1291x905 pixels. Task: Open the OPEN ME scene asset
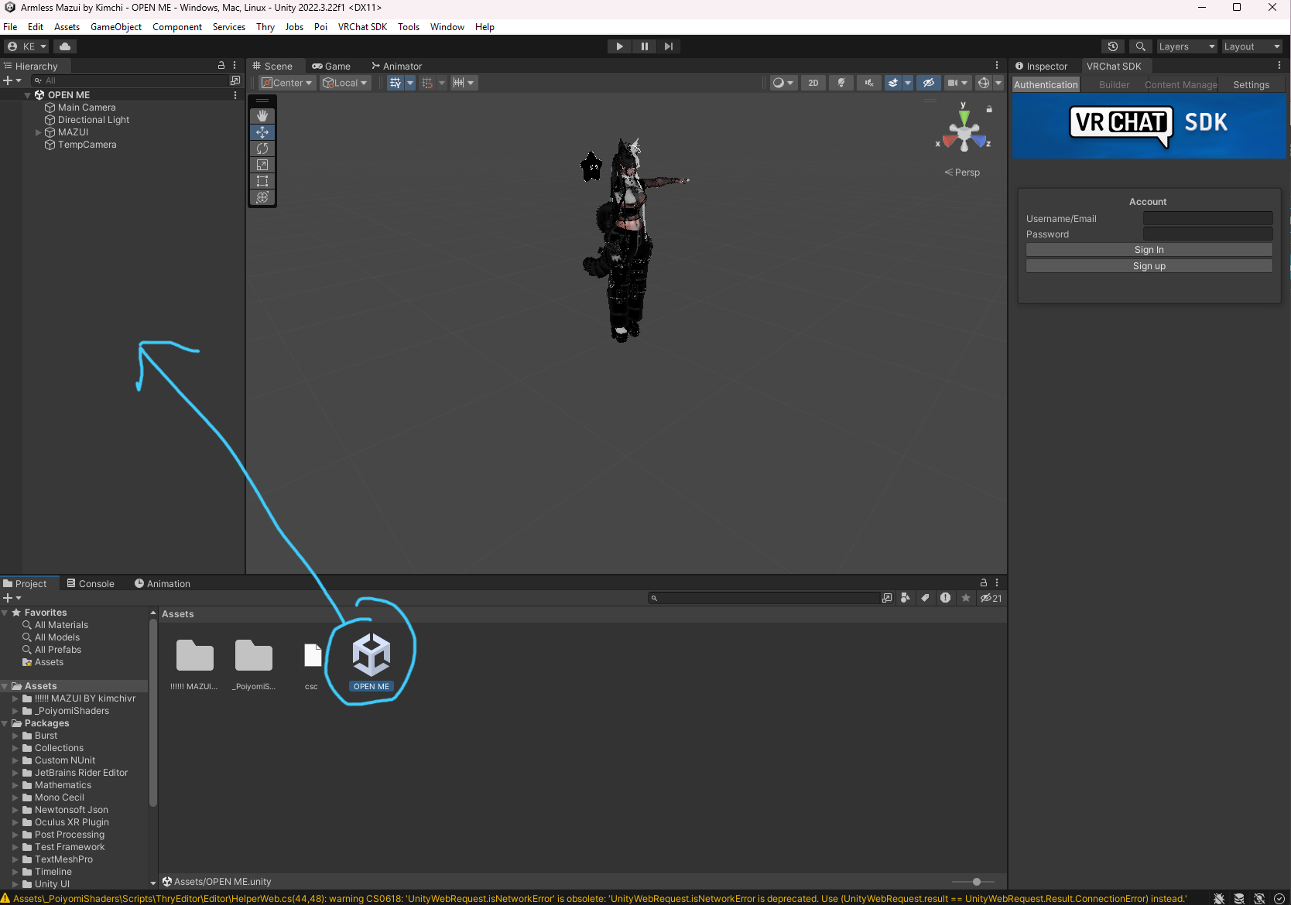coord(372,656)
